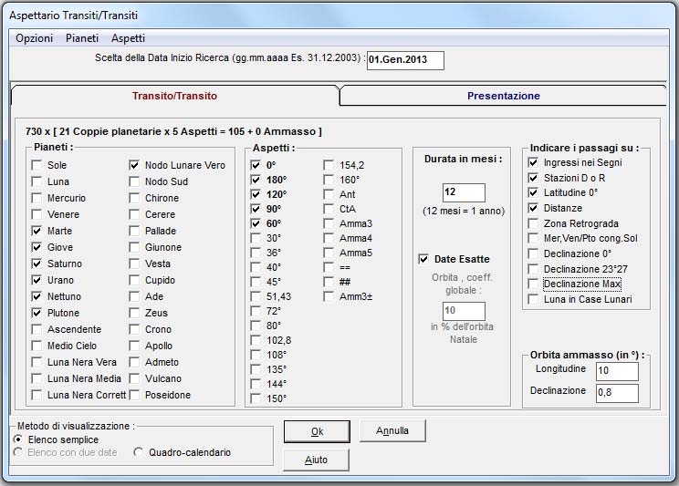Enable Luna in Case Lunari checkbox

tap(534, 299)
